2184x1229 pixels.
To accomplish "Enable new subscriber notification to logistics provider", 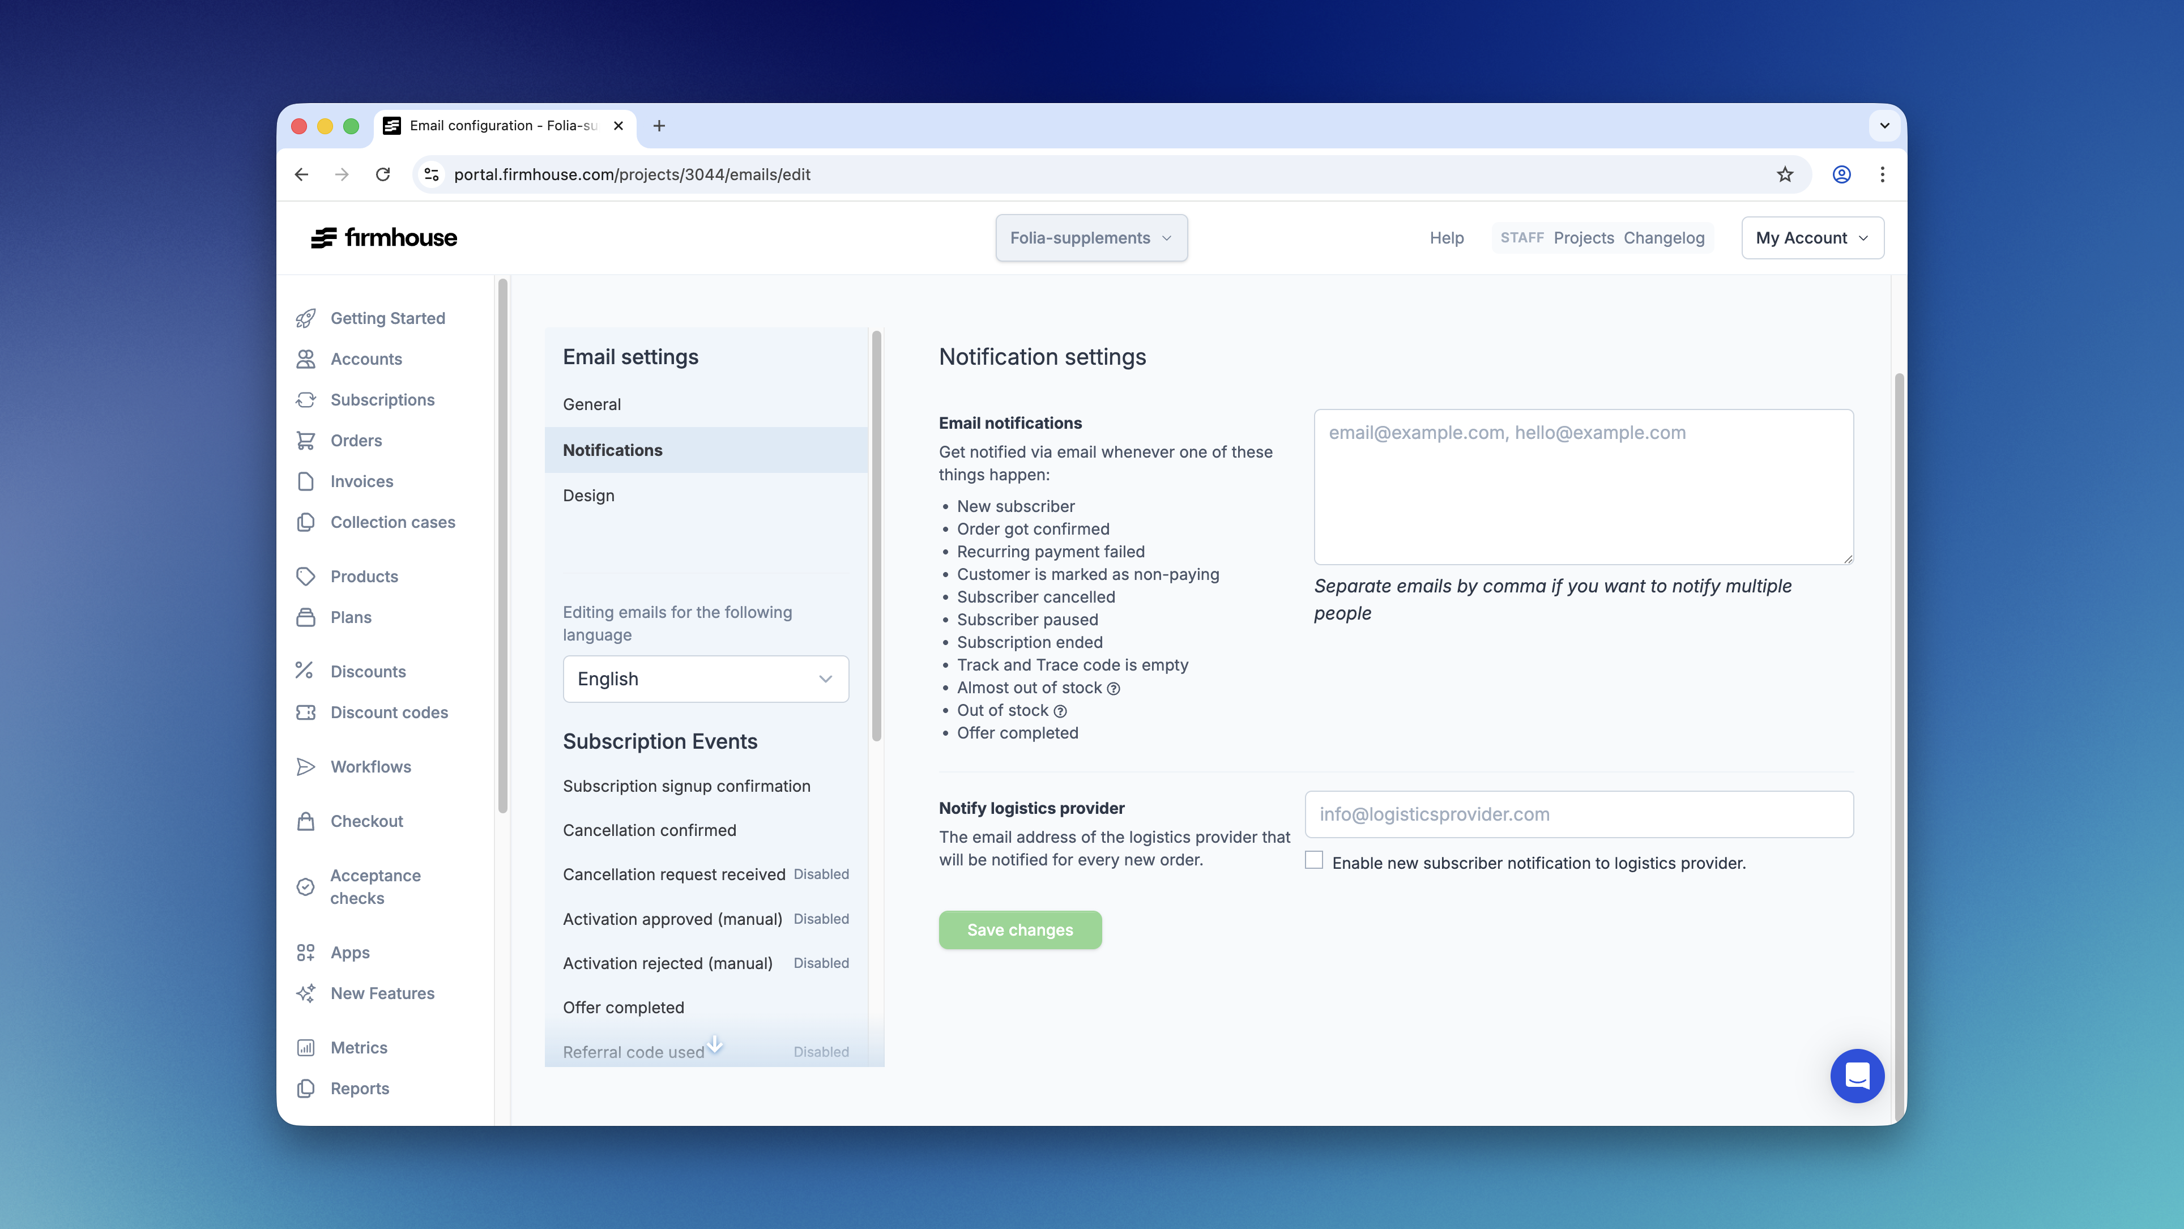I will 1314,860.
